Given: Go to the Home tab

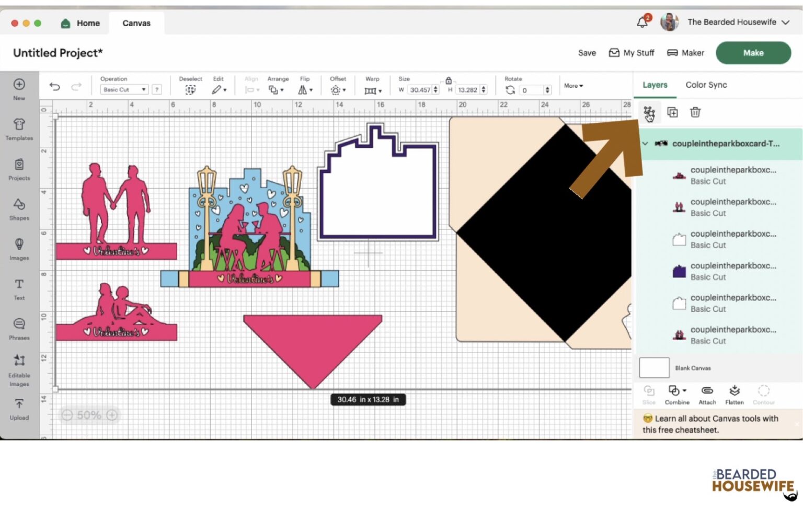Looking at the screenshot, I should tap(81, 23).
